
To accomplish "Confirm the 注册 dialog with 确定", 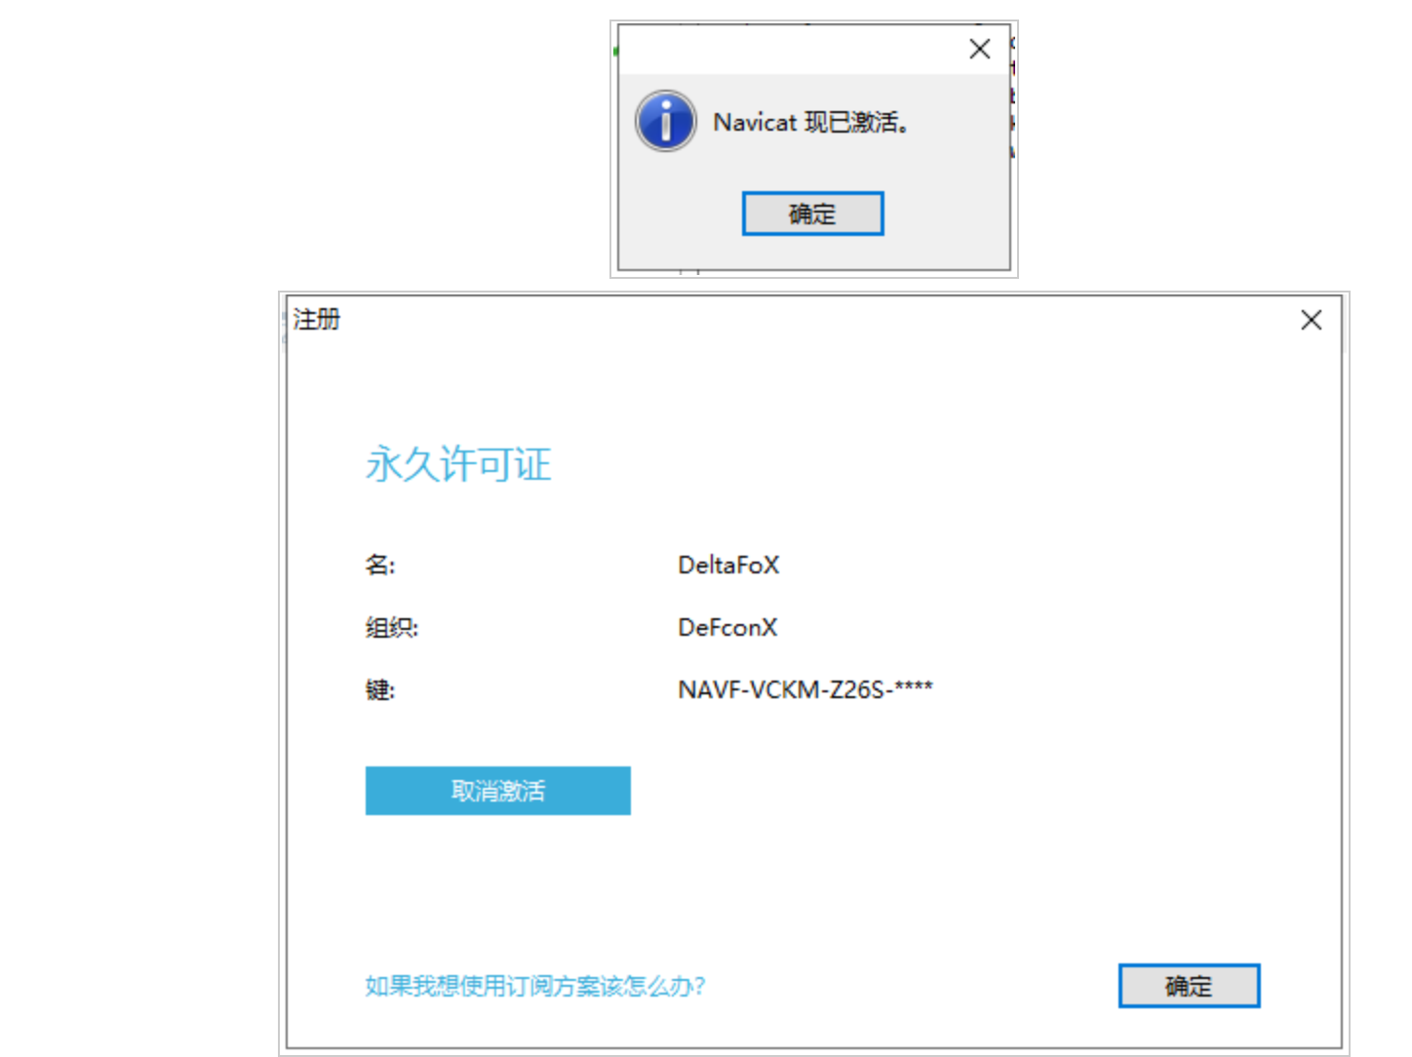I will click(1189, 986).
